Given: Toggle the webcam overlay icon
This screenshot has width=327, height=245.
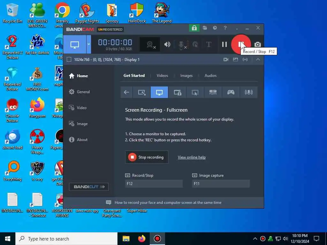Looking at the screenshot, I should coord(150,44).
